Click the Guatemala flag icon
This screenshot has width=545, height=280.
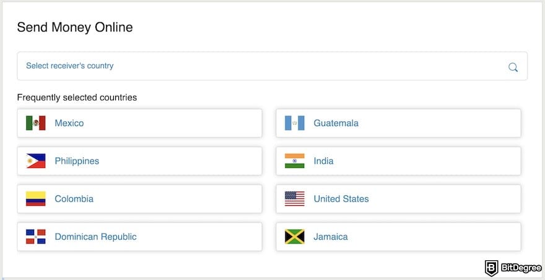[x=295, y=123]
